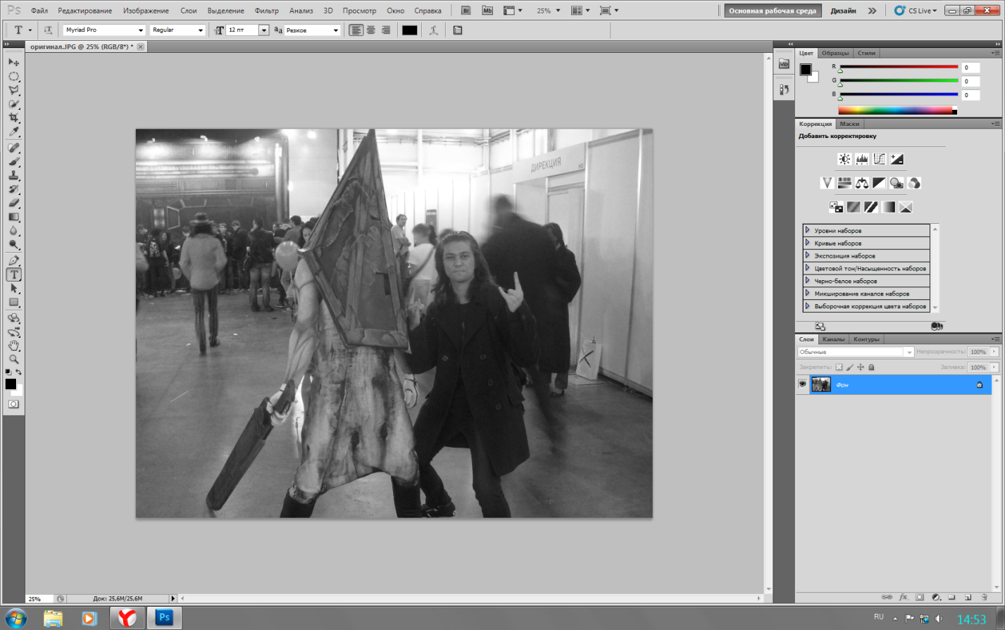Toggle lock position icon
Image resolution: width=1005 pixels, height=630 pixels.
[x=861, y=367]
